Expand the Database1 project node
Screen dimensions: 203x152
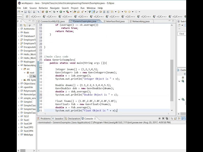(x=19, y=36)
